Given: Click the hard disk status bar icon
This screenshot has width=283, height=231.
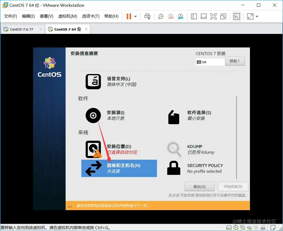Looking at the screenshot, I should click(229, 228).
